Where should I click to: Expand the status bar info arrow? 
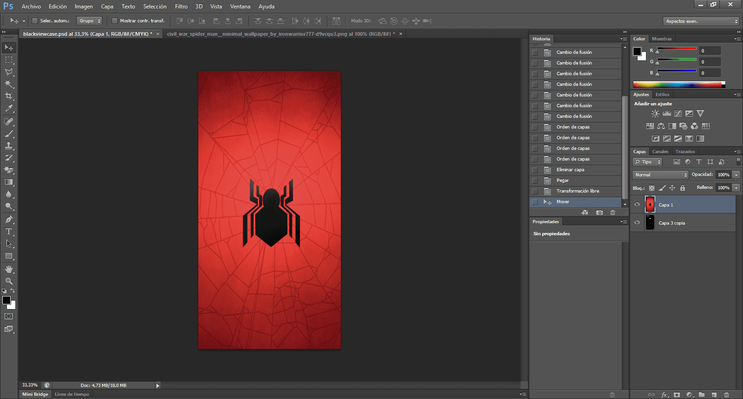pyautogui.click(x=157, y=386)
